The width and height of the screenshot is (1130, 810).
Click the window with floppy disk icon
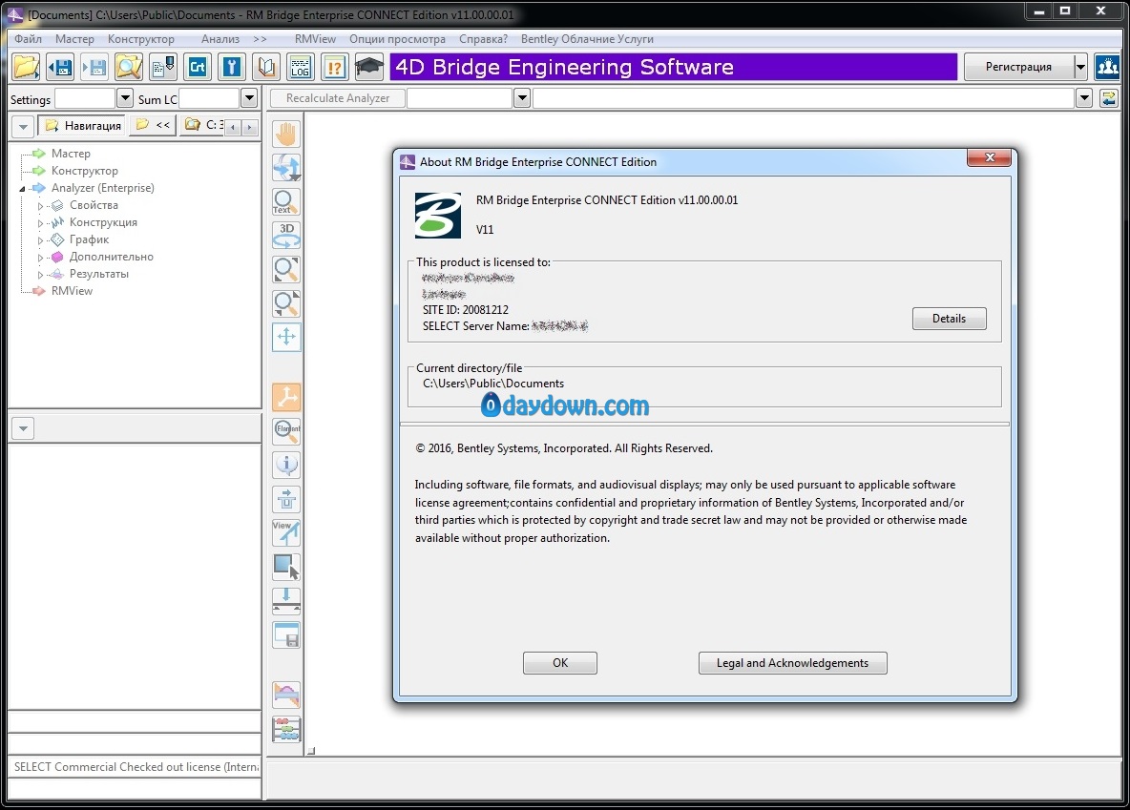coord(287,634)
